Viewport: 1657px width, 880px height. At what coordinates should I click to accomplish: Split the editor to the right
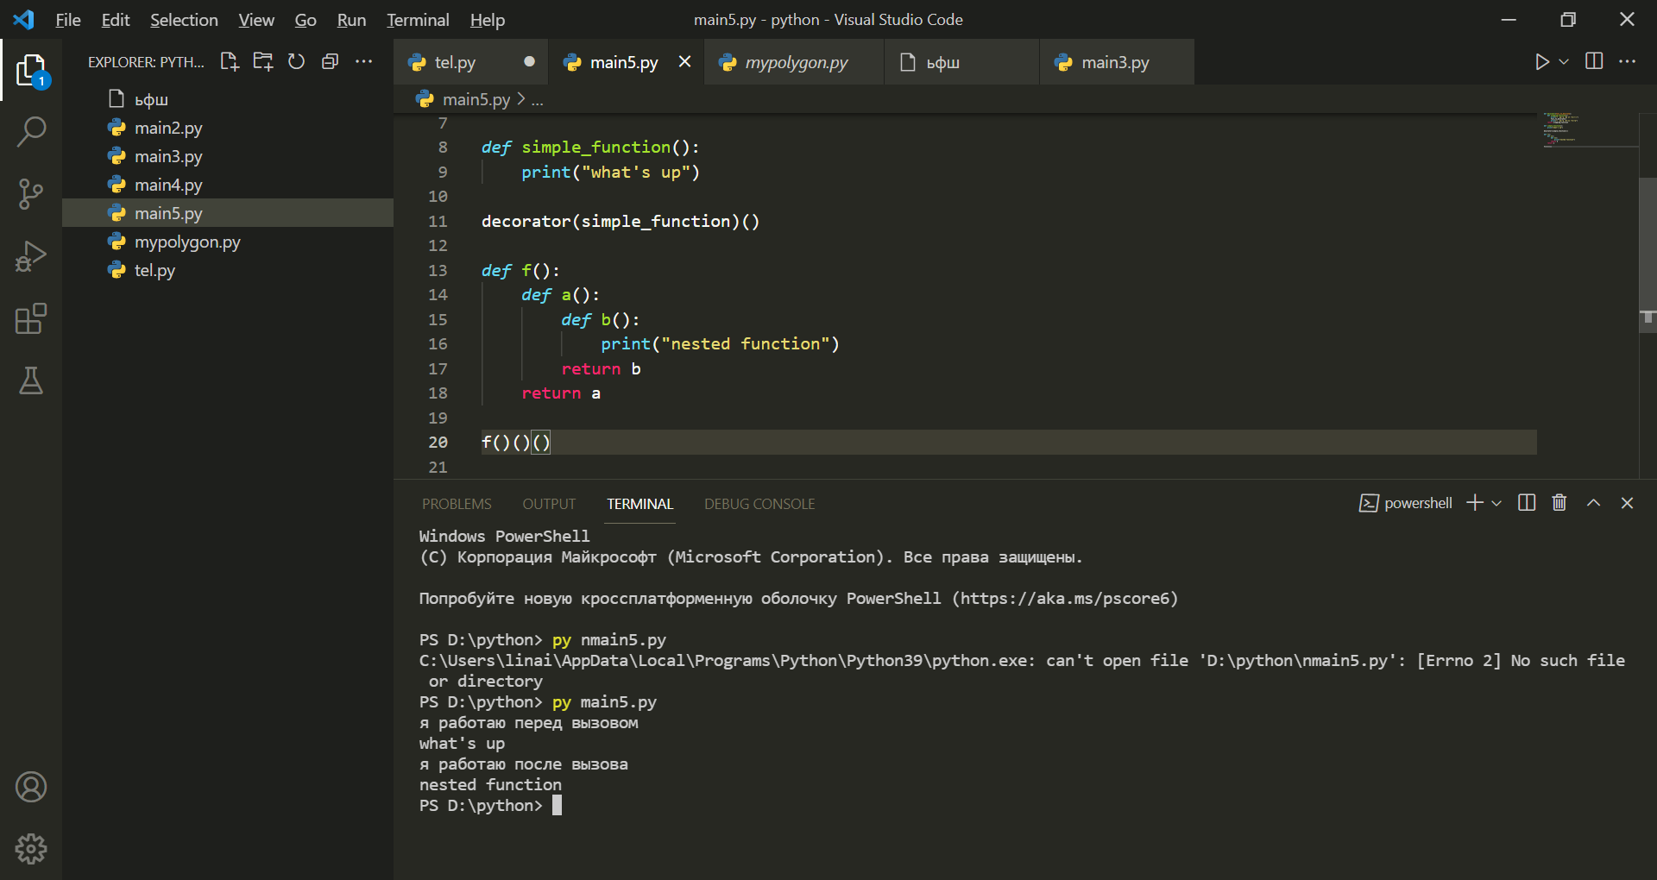1594,61
